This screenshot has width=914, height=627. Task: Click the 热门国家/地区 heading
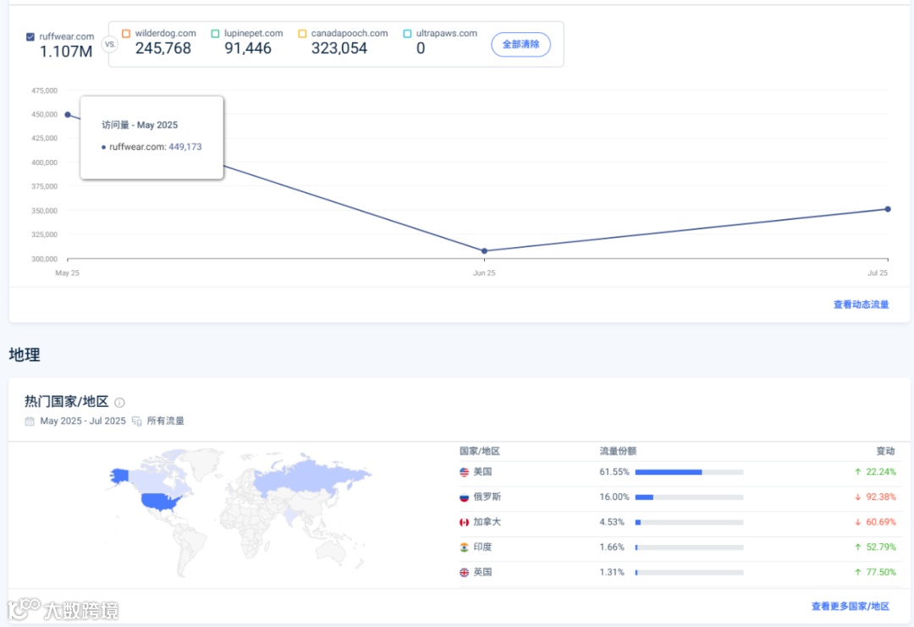coord(67,401)
